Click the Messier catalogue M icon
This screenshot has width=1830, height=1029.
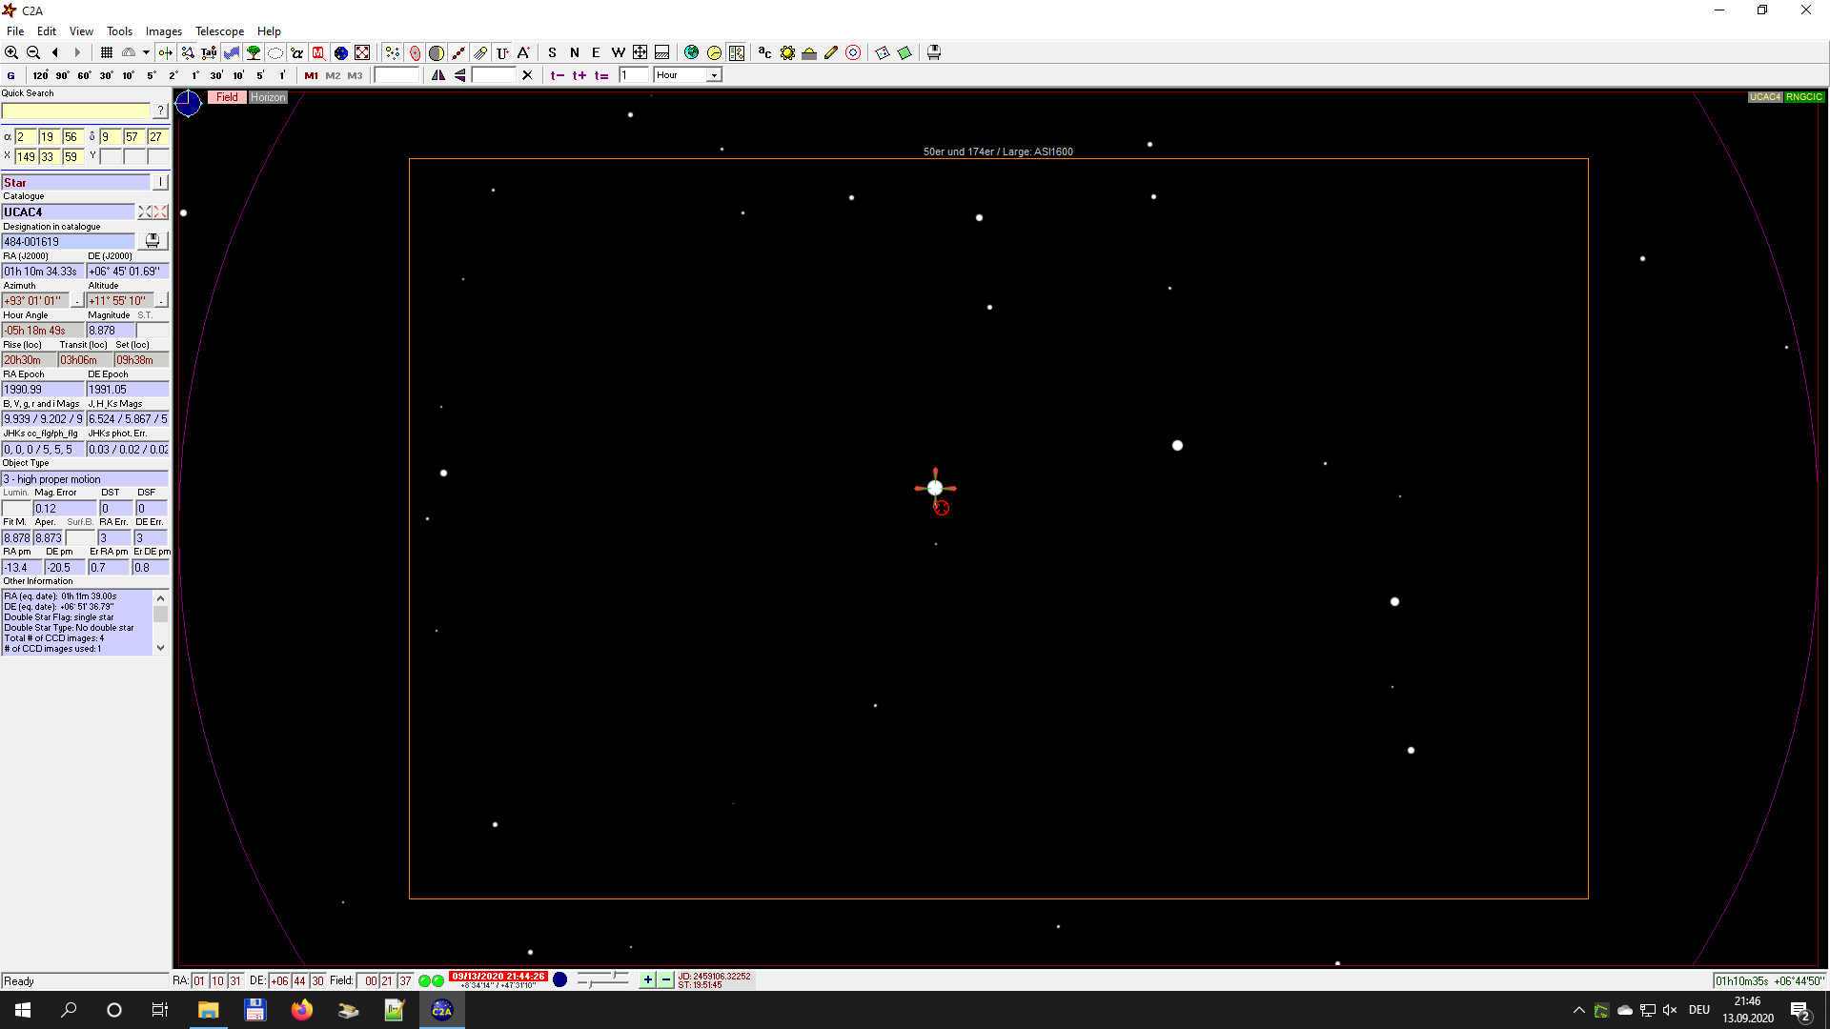pos(318,52)
